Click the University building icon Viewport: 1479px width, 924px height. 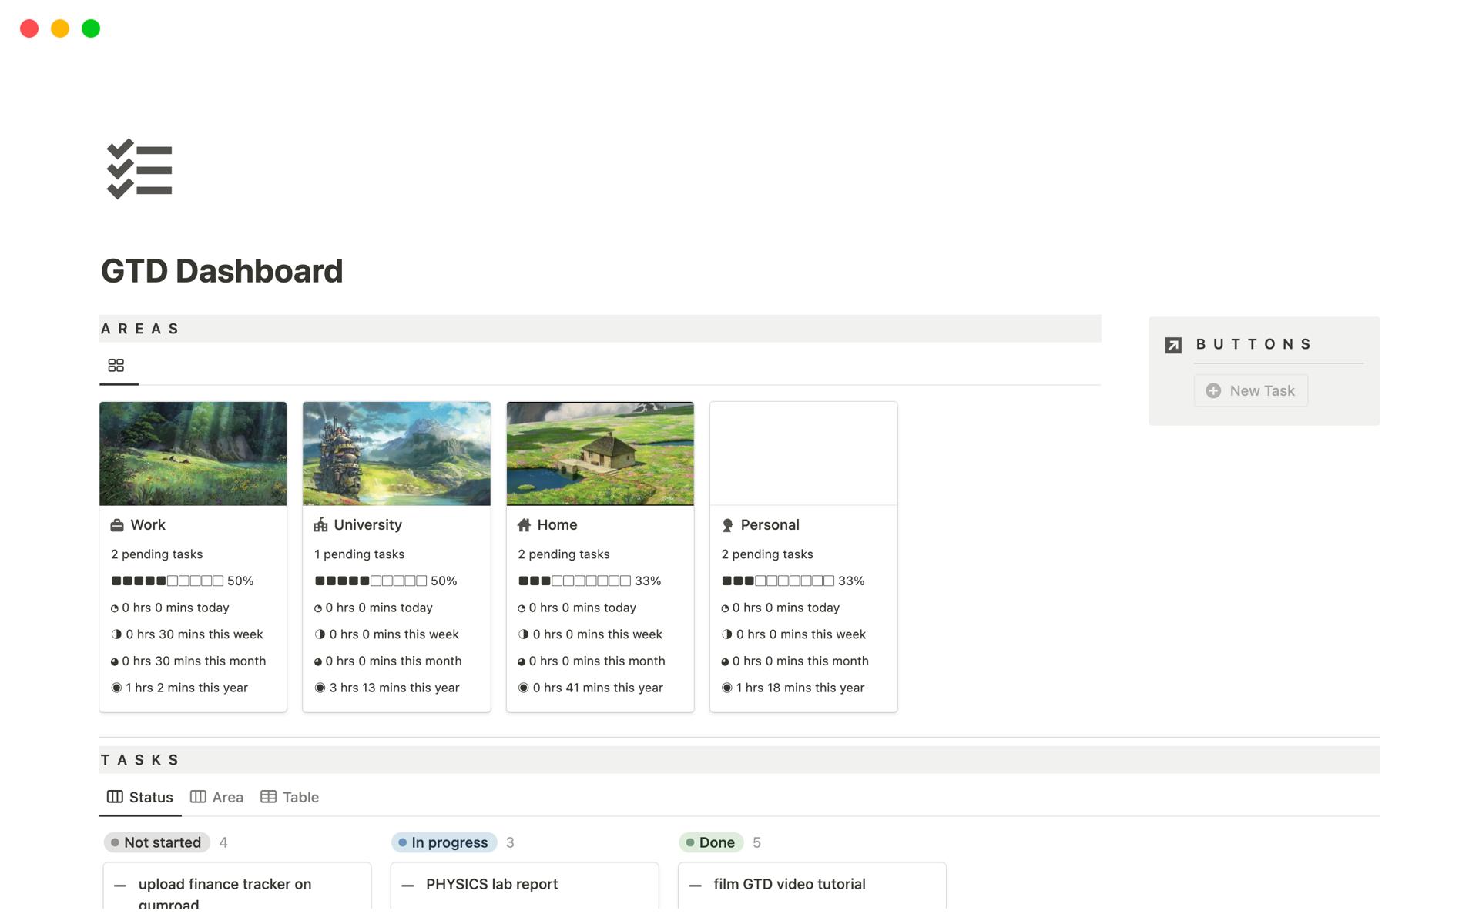click(x=320, y=525)
